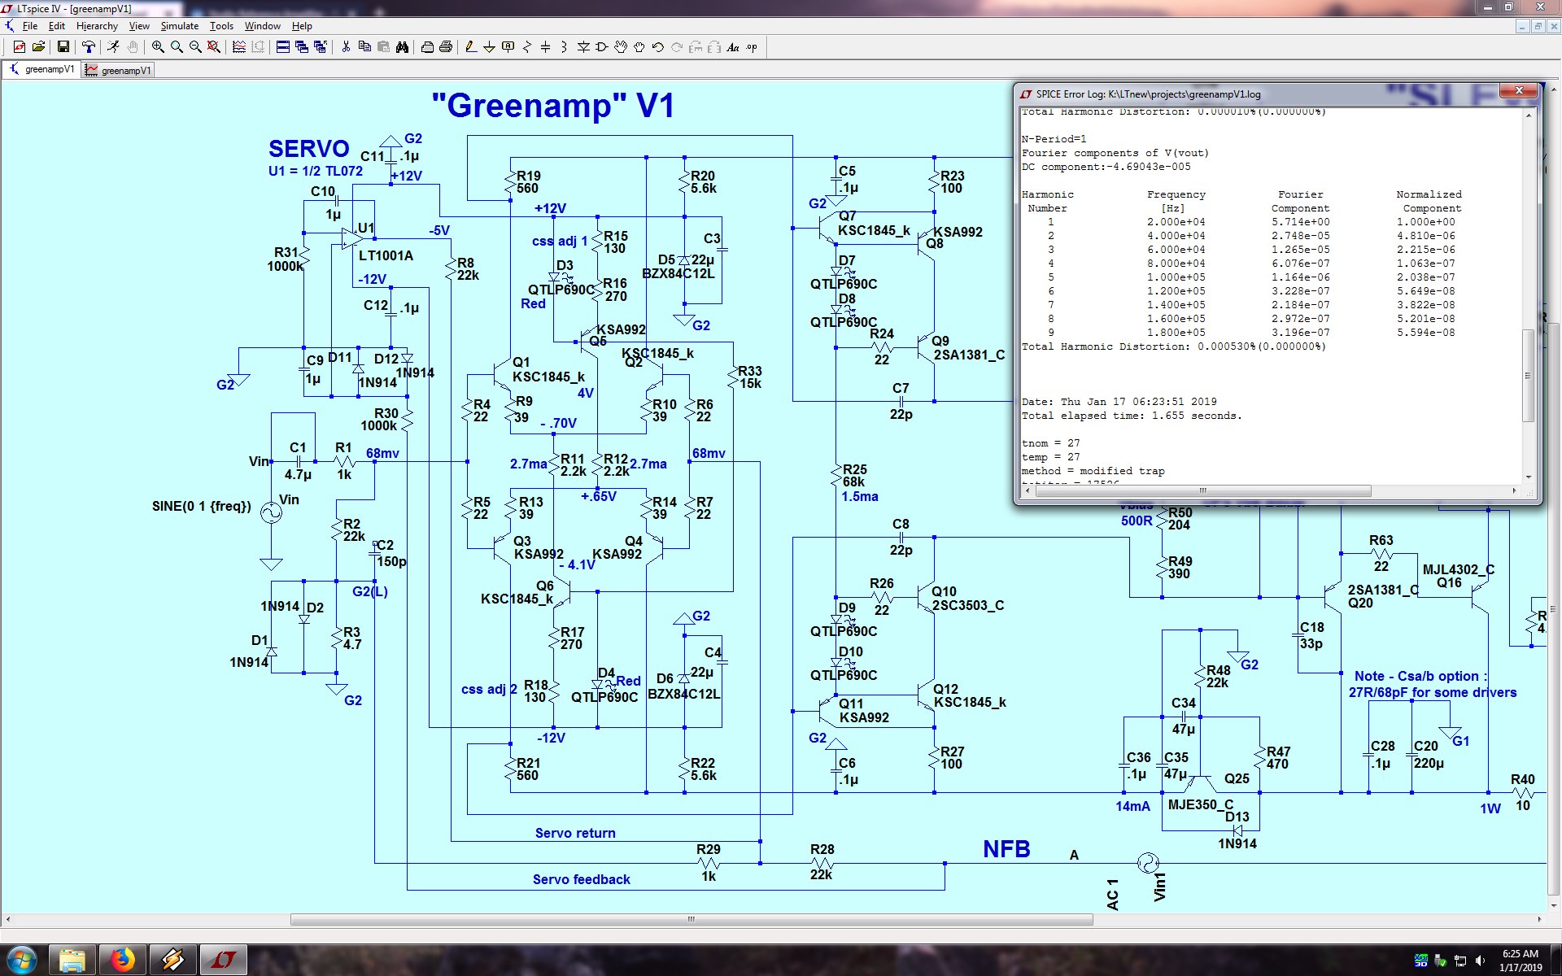Click the Error Log vertical scrollbar thumb
The width and height of the screenshot is (1562, 976).
point(1529,375)
